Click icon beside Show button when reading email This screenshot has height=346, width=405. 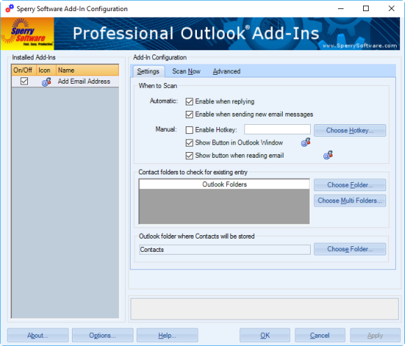(x=328, y=155)
